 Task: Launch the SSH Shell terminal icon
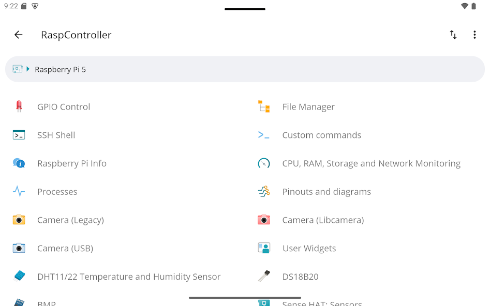pyautogui.click(x=19, y=135)
